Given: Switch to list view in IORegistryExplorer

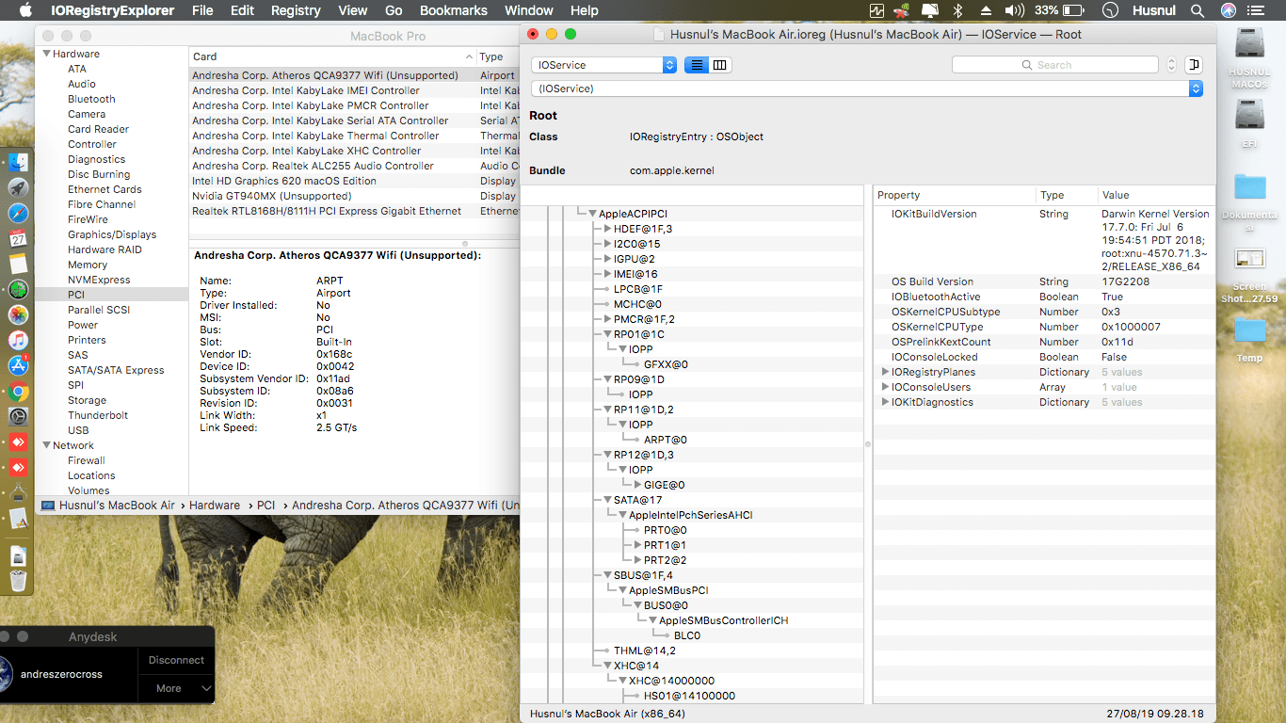Looking at the screenshot, I should click(x=697, y=65).
